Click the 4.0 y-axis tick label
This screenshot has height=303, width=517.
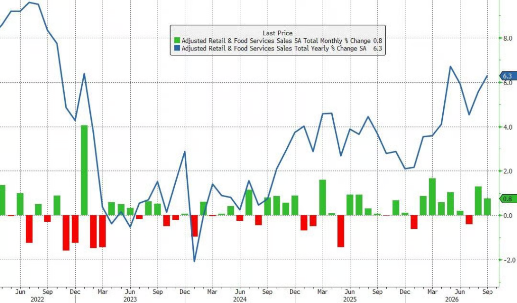click(508, 127)
